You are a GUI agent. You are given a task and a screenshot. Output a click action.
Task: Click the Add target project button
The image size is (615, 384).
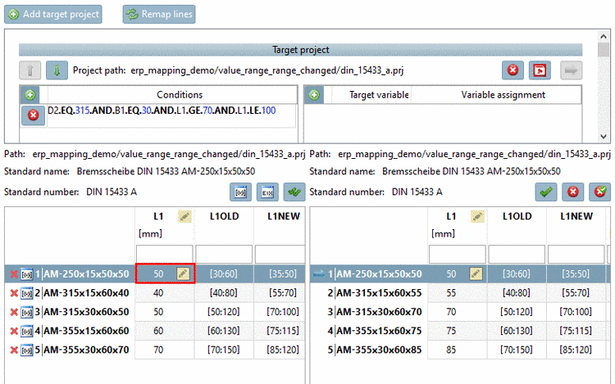point(53,14)
